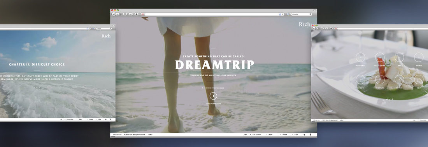
Task: Expand the Share dropdown in center footer
Action: (x=284, y=135)
